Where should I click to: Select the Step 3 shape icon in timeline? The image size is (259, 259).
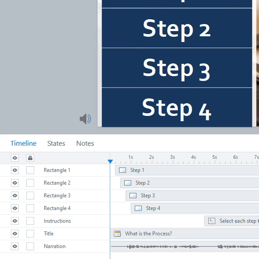point(133,196)
